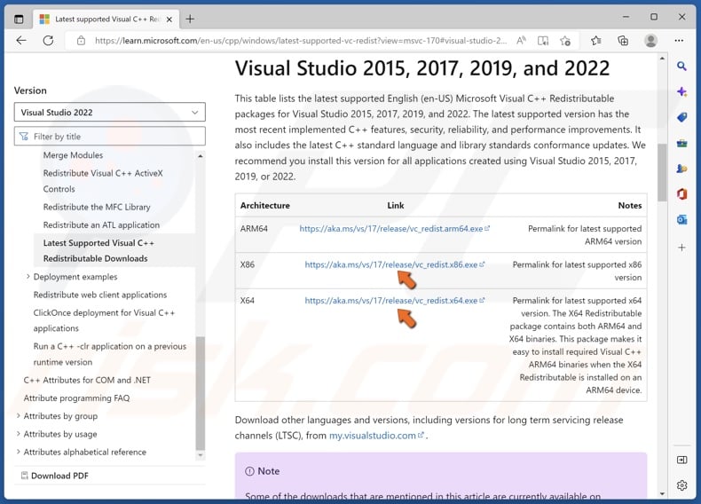Select the Latest supported Visual C++ tab

[106, 20]
